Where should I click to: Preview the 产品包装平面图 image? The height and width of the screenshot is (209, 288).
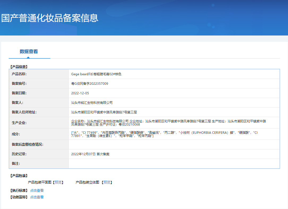pos(58,182)
